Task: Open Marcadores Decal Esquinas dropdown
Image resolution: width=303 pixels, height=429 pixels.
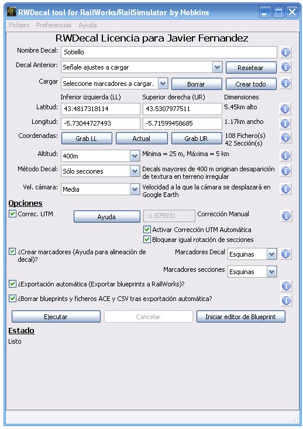Action: tap(271, 254)
